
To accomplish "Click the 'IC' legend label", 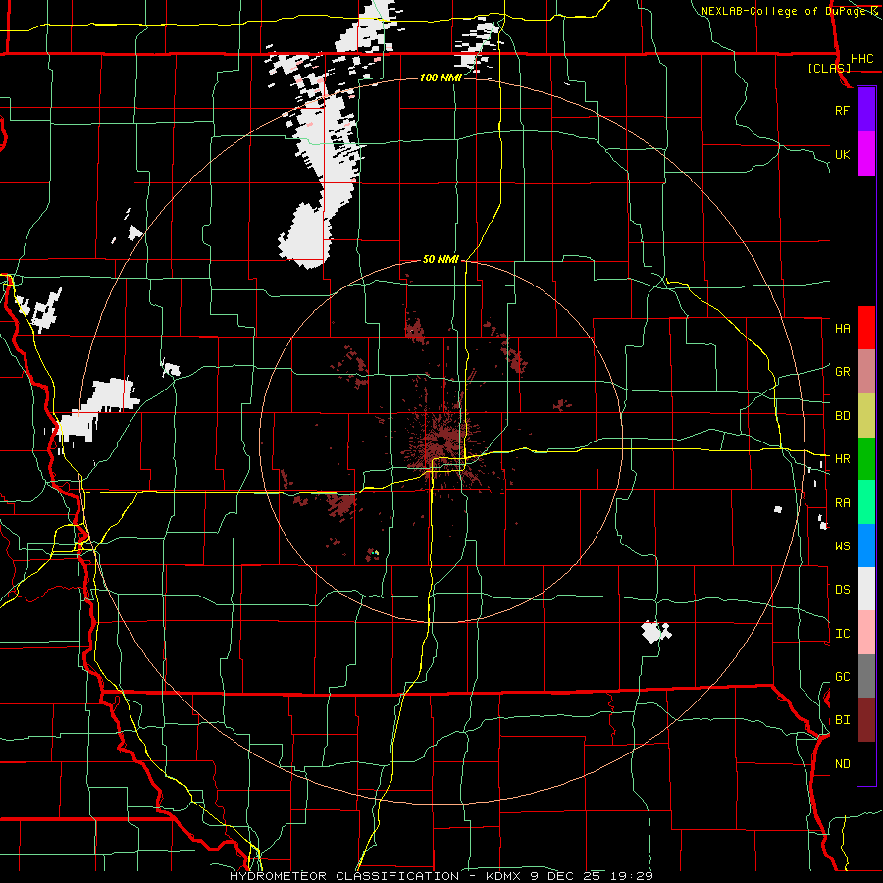I will (842, 634).
